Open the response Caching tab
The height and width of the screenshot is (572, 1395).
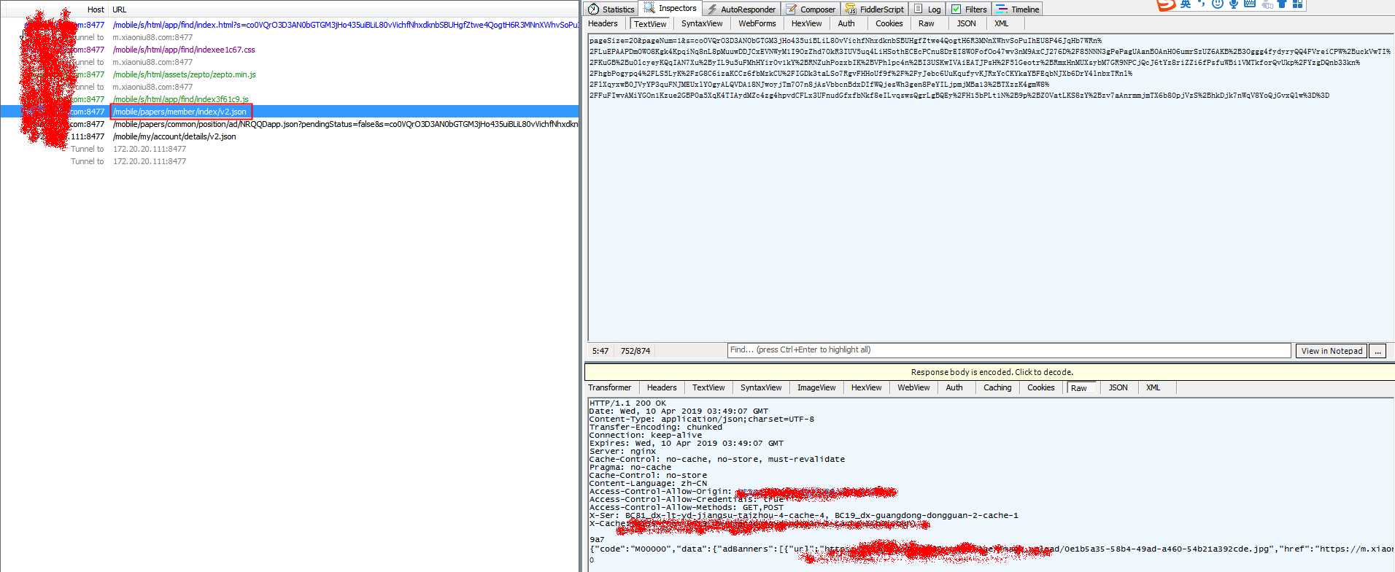[x=997, y=387]
